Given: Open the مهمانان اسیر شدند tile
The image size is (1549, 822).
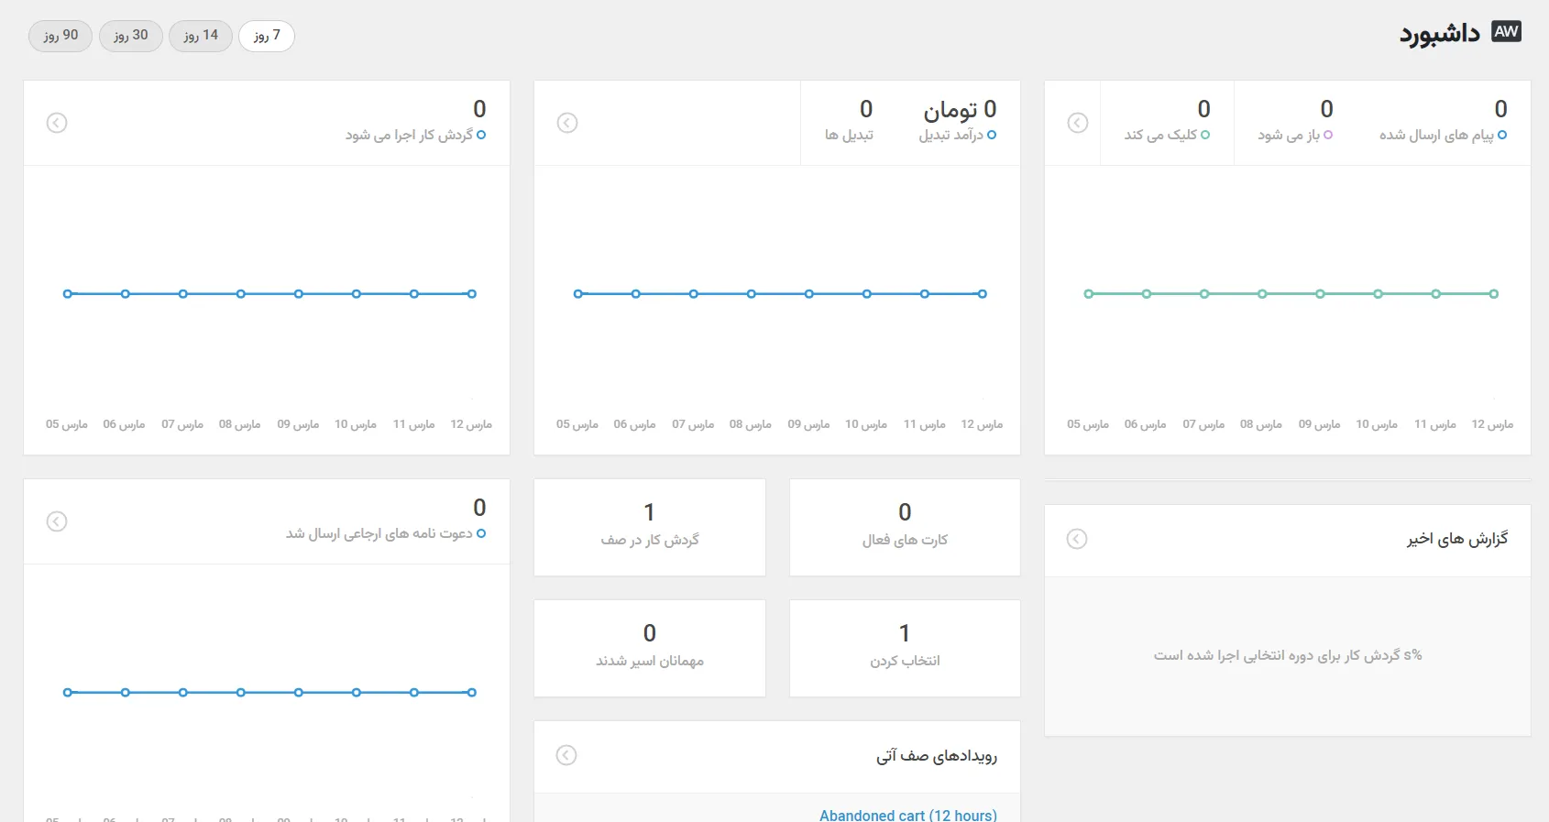Looking at the screenshot, I should click(x=650, y=649).
